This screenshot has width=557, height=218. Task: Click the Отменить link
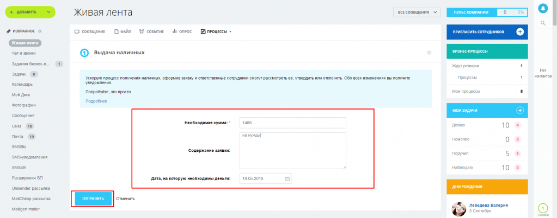125,198
